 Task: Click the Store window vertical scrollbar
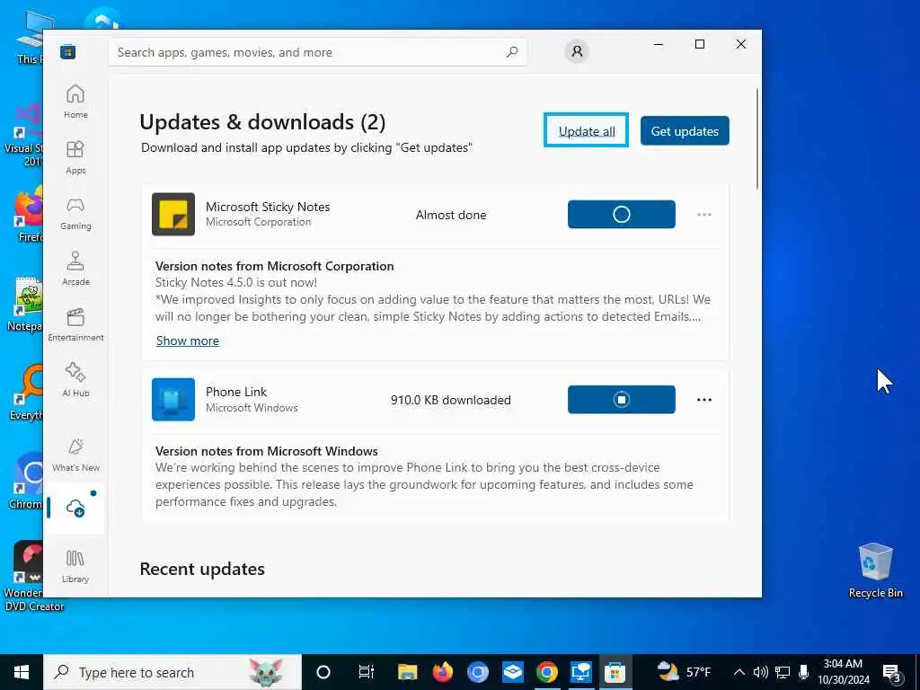coord(756,139)
